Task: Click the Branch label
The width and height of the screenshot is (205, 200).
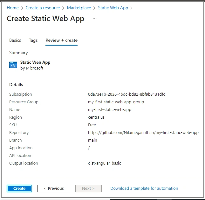Action: click(16, 140)
